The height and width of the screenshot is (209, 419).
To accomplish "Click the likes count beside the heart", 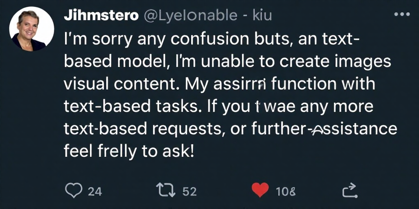I will [286, 191].
